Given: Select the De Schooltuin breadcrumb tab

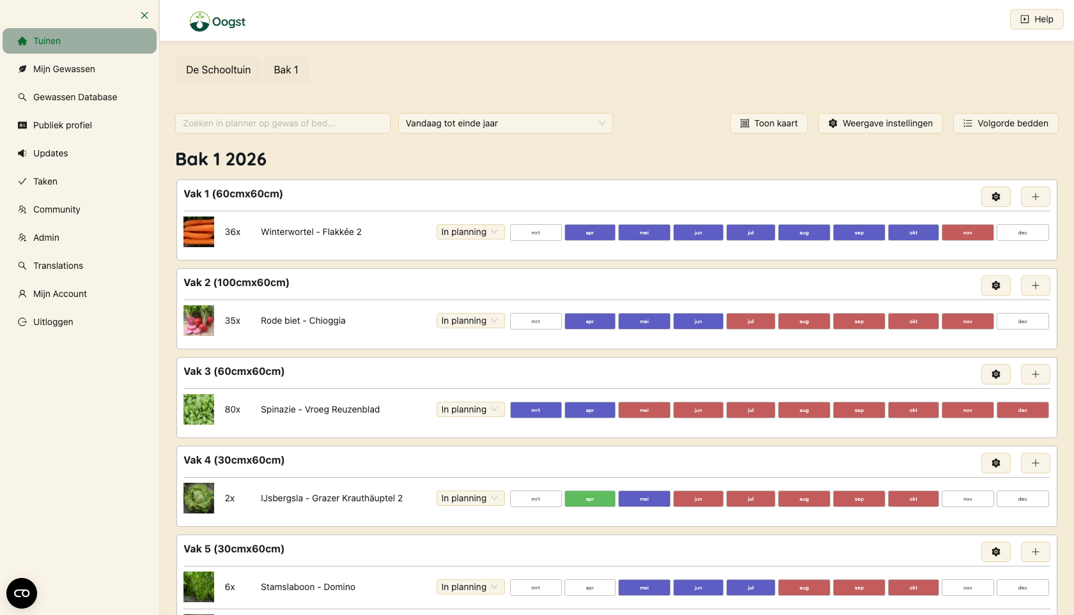Looking at the screenshot, I should (219, 70).
